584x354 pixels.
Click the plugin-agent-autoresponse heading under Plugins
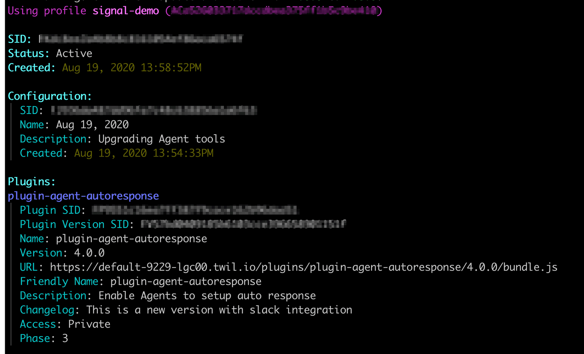coord(83,196)
